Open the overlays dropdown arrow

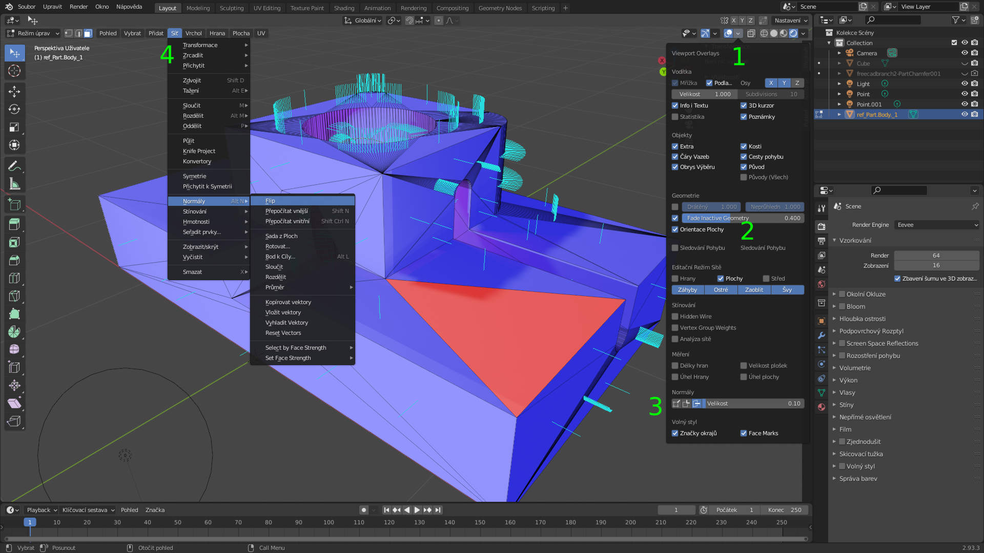(738, 33)
